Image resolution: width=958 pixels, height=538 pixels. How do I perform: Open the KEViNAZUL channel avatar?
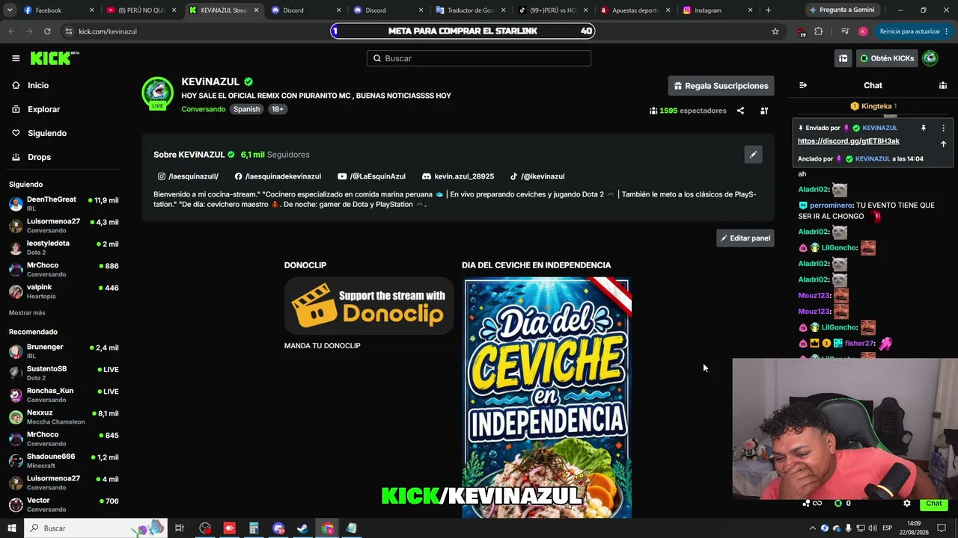(x=157, y=93)
